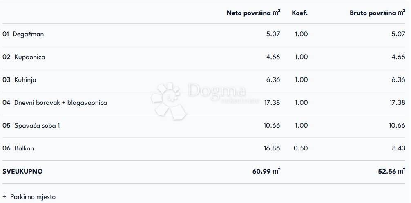Select the 05 Spavaća soba 1 label
411x203 pixels.
point(31,126)
